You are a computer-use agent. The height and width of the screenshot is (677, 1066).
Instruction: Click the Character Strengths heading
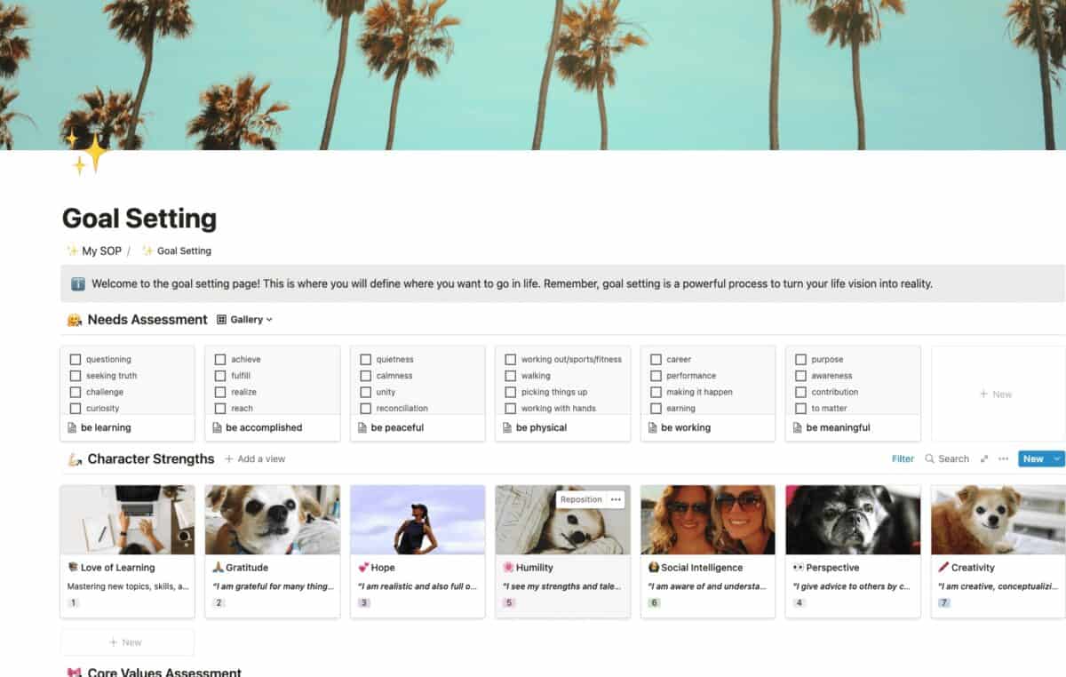151,459
